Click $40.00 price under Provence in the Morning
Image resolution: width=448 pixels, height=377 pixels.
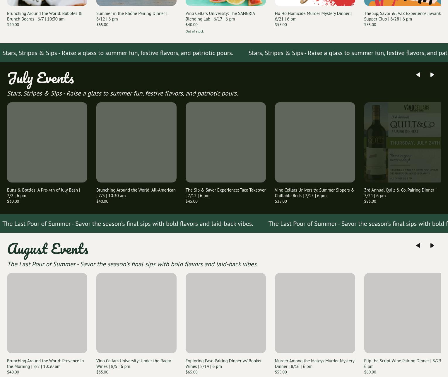tap(13, 372)
